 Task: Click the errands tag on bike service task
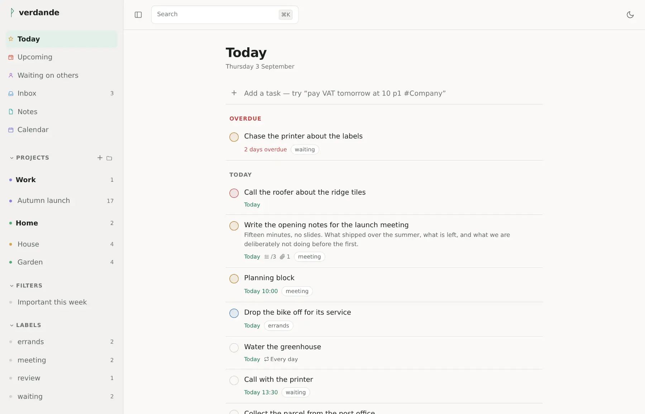tap(278, 326)
